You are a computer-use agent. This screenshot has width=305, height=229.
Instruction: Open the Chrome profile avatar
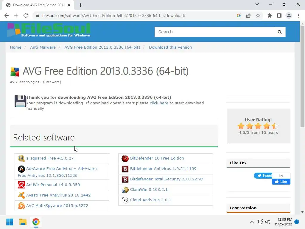click(x=289, y=16)
